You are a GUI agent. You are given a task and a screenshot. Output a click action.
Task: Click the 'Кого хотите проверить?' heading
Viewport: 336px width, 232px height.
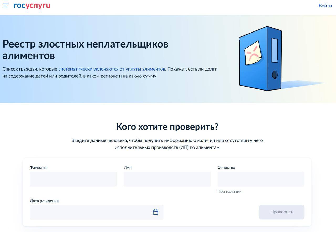tap(167, 127)
